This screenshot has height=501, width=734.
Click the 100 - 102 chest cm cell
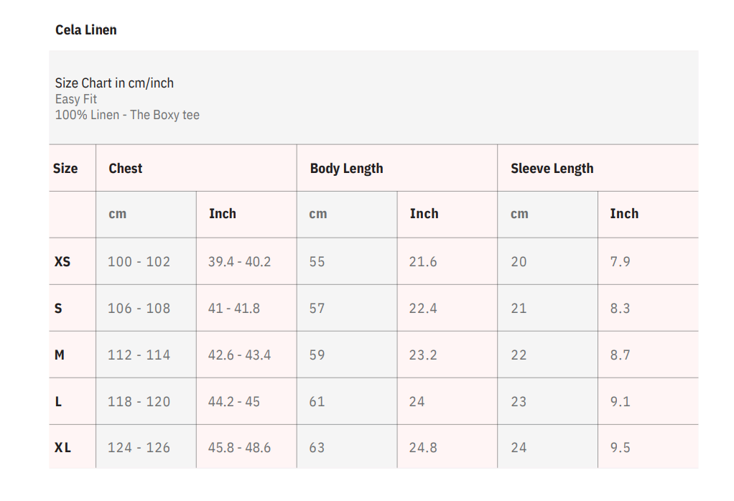click(139, 262)
